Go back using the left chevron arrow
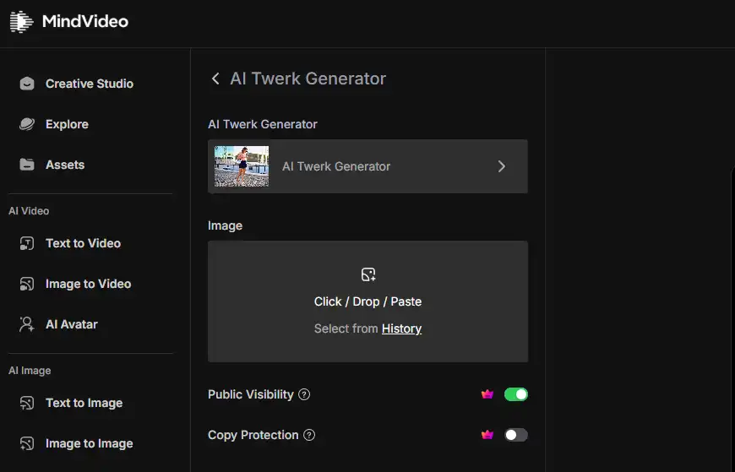This screenshot has height=472, width=735. coord(215,79)
